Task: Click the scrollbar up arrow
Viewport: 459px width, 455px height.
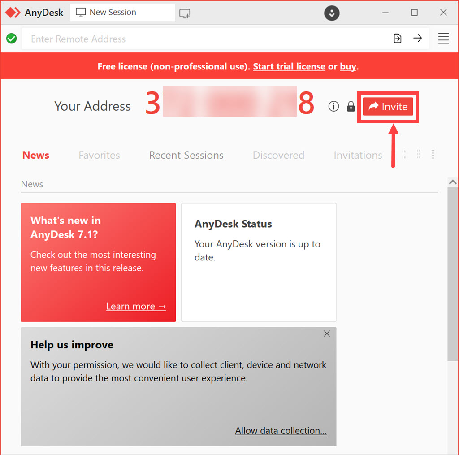Action: (453, 182)
